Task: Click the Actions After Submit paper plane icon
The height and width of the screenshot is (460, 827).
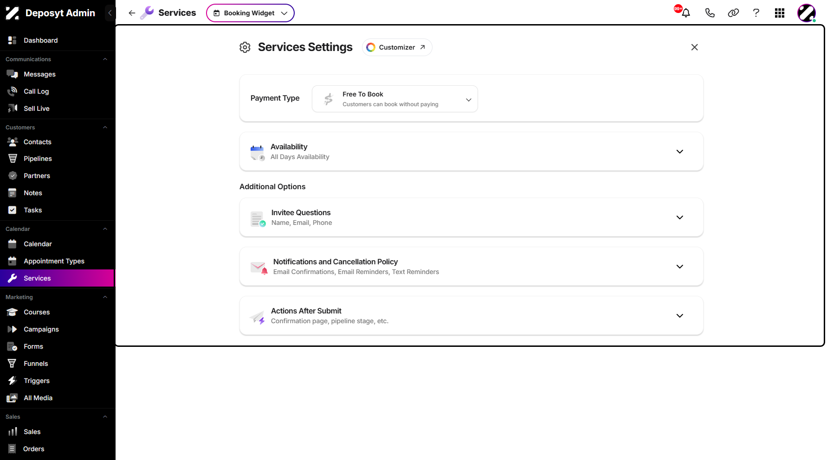Action: tap(257, 317)
